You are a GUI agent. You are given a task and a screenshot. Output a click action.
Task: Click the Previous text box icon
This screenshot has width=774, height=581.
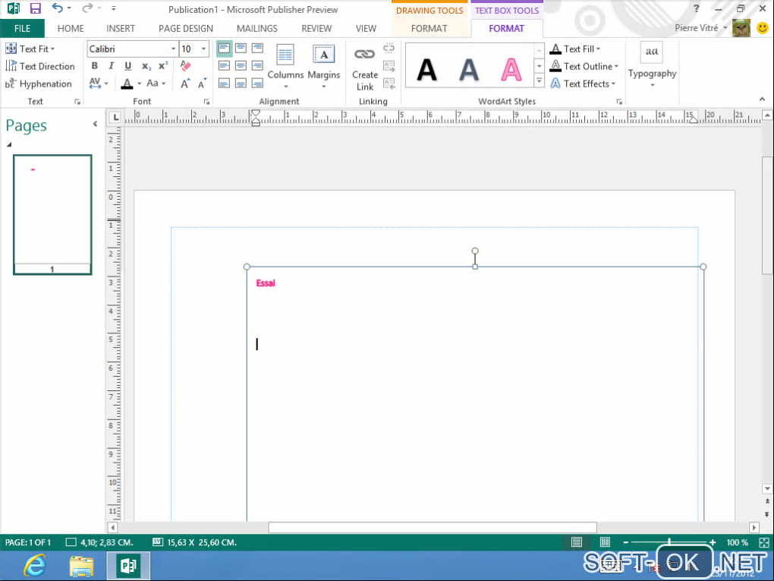point(389,83)
